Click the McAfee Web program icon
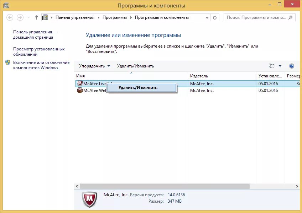This screenshot has height=213, width=302. click(x=79, y=90)
